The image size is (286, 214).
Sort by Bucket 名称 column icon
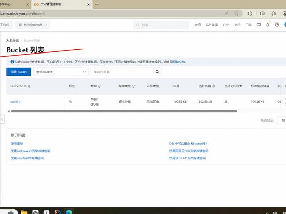click(29, 86)
